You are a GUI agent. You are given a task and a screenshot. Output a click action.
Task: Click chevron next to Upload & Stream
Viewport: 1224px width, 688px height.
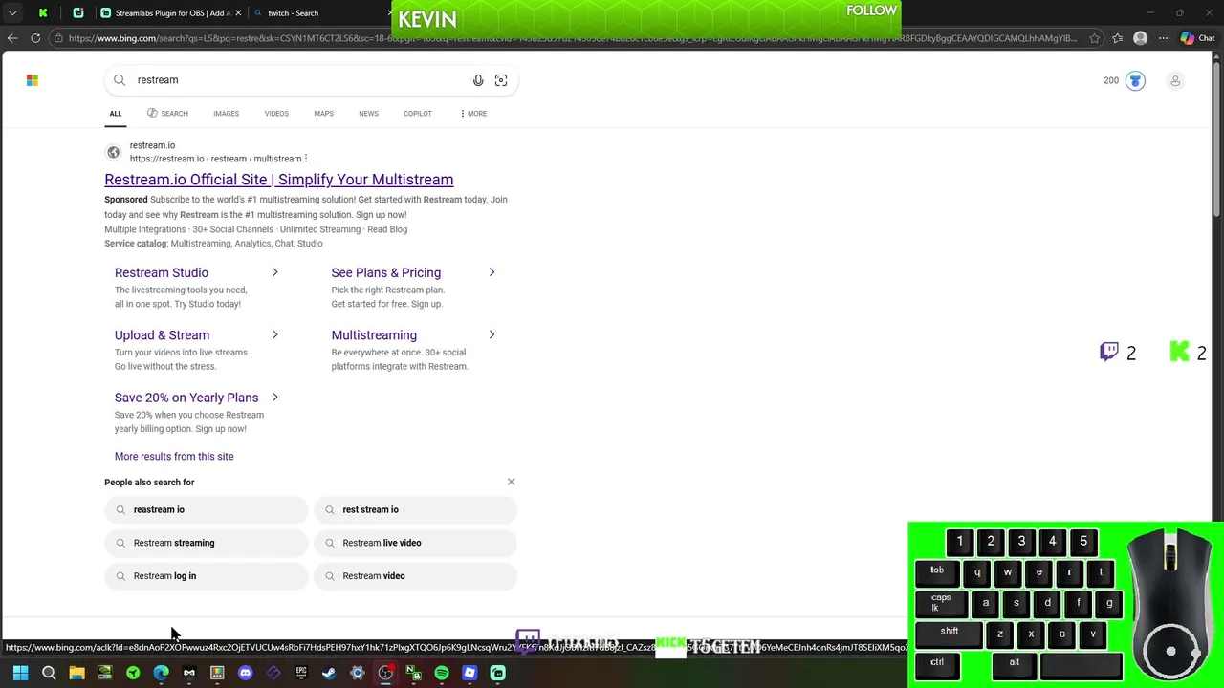point(274,335)
